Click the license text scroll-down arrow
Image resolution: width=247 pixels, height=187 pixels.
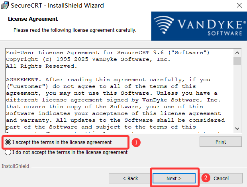pyautogui.click(x=237, y=129)
